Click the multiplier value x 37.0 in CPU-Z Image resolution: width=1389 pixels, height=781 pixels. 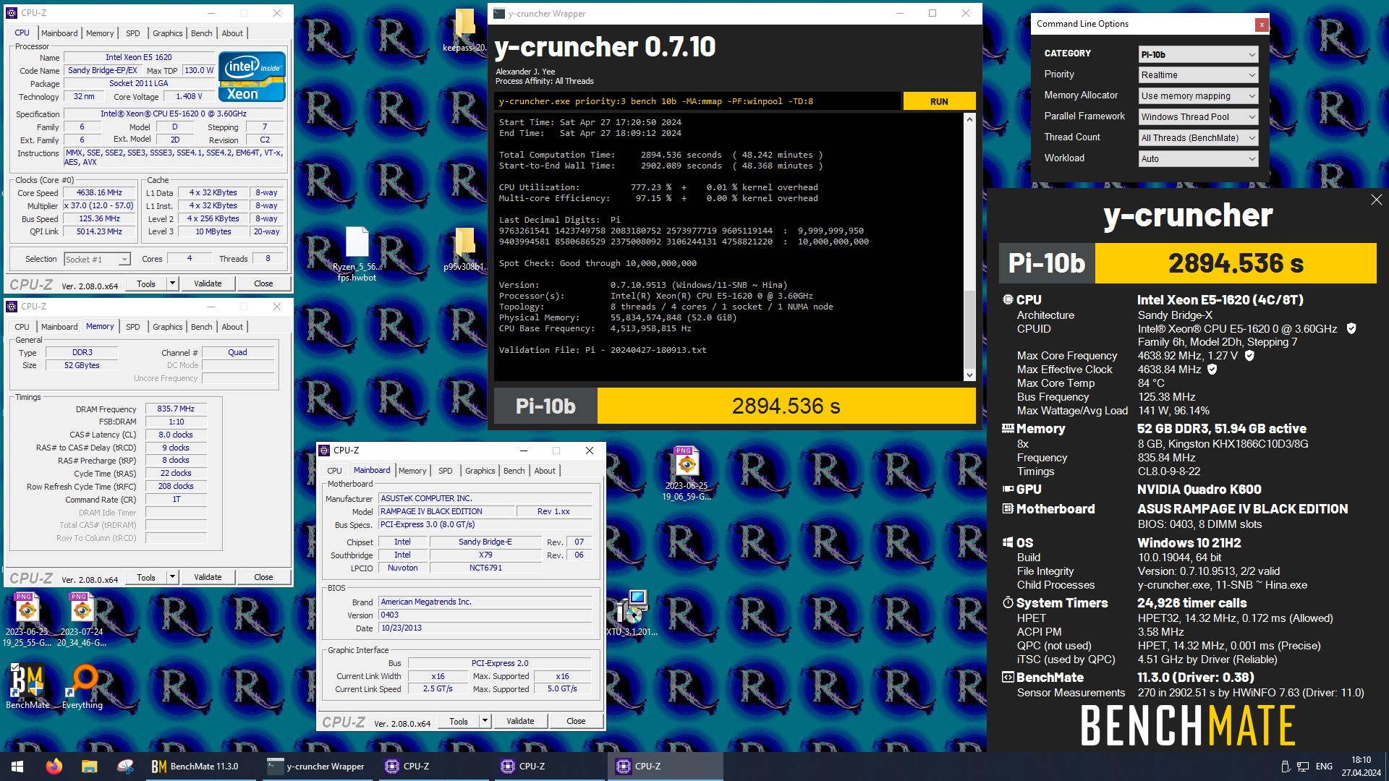(99, 205)
